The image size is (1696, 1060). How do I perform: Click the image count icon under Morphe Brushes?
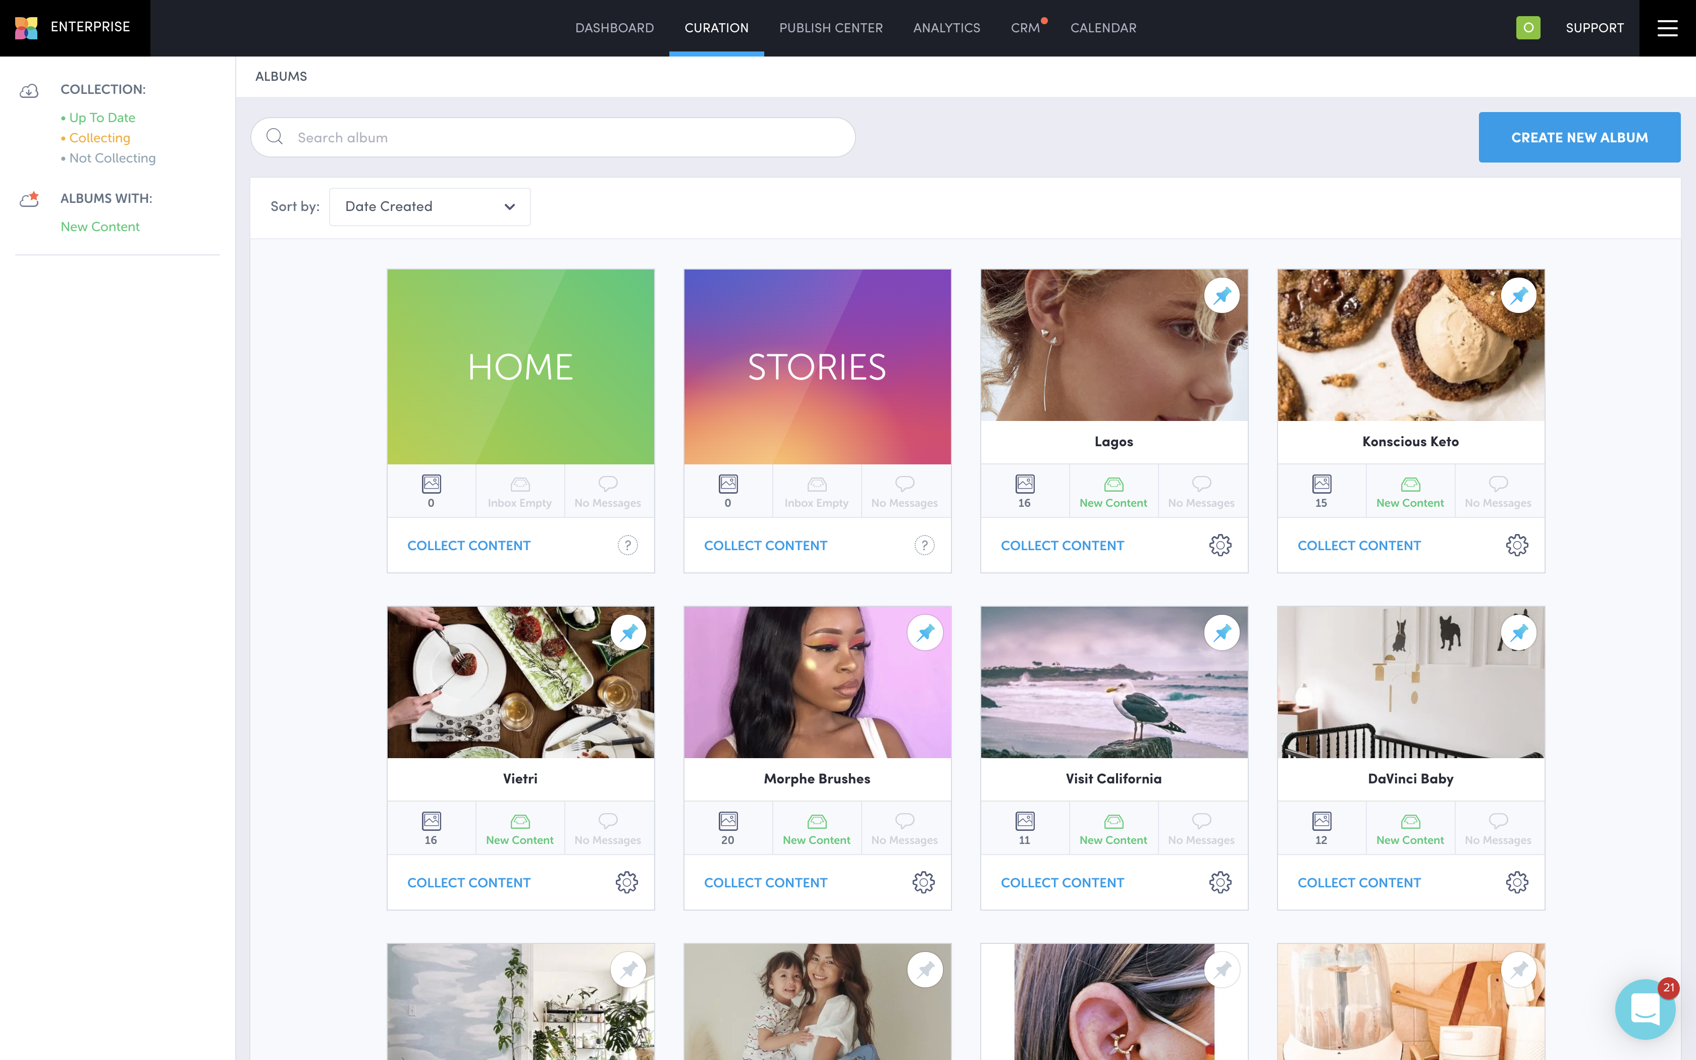pyautogui.click(x=728, y=820)
